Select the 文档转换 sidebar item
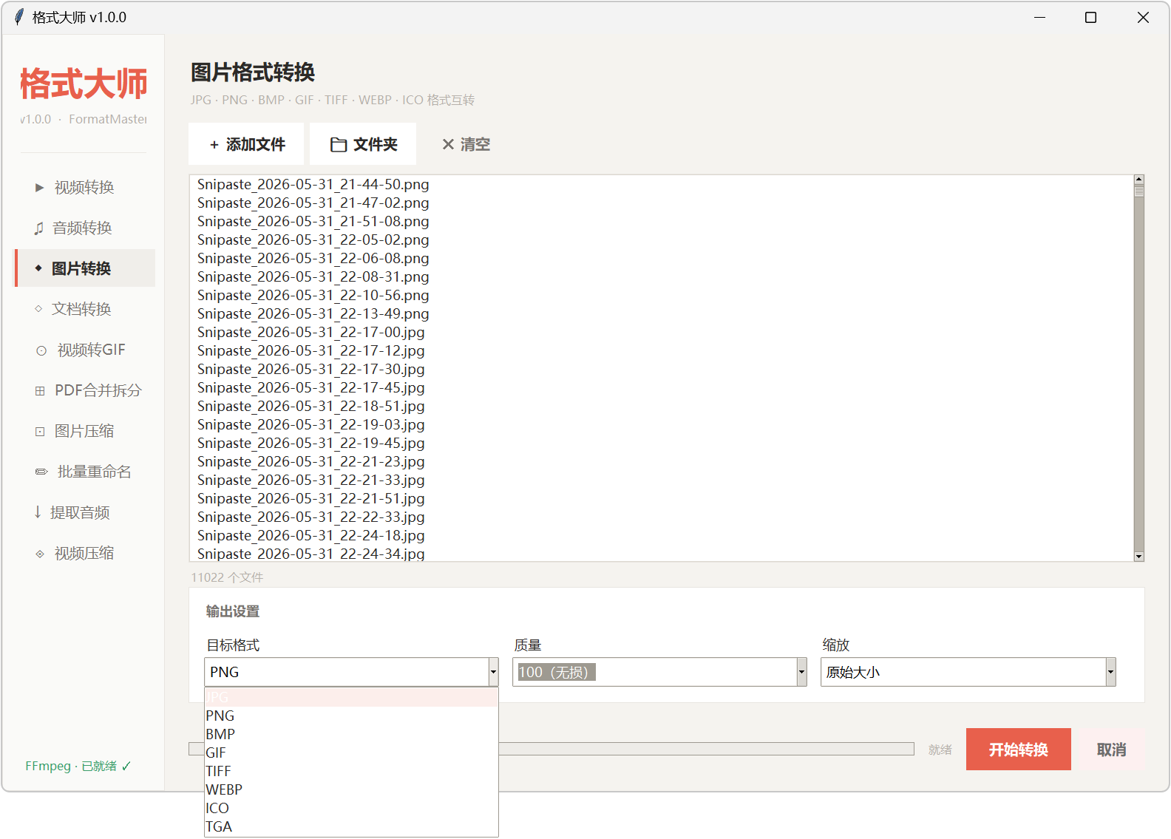The width and height of the screenshot is (1171, 839). click(x=85, y=309)
